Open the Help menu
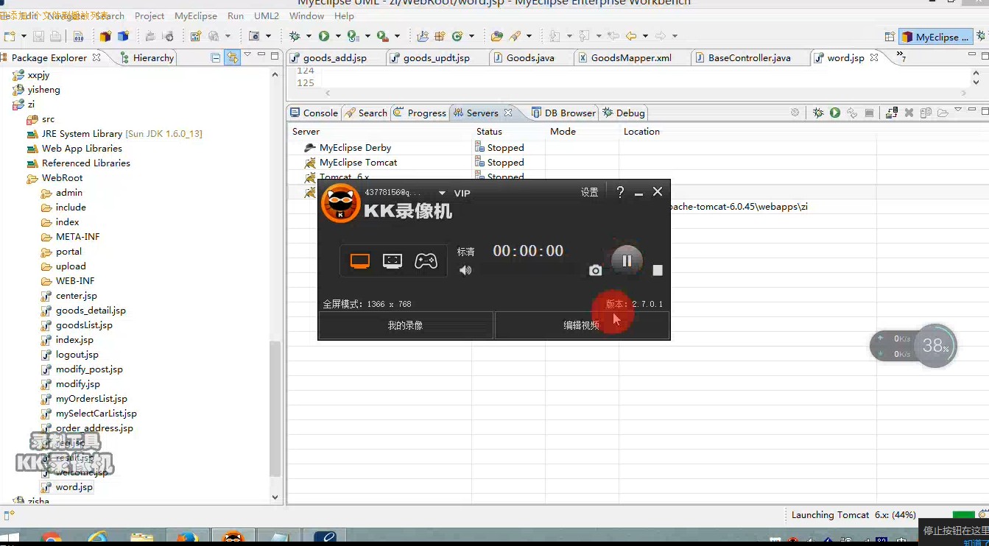Screen dimensions: 989x546 [344, 15]
